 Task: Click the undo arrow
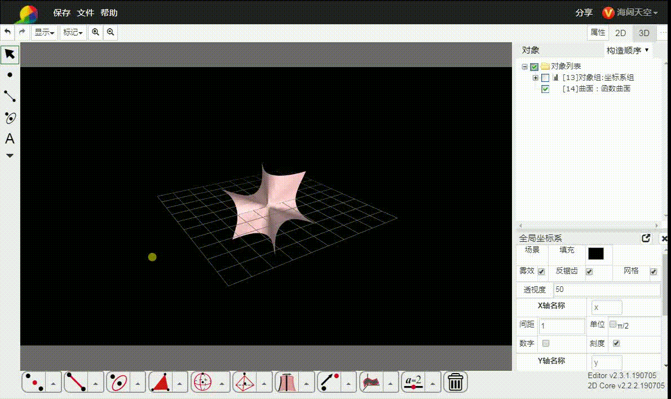tap(8, 32)
